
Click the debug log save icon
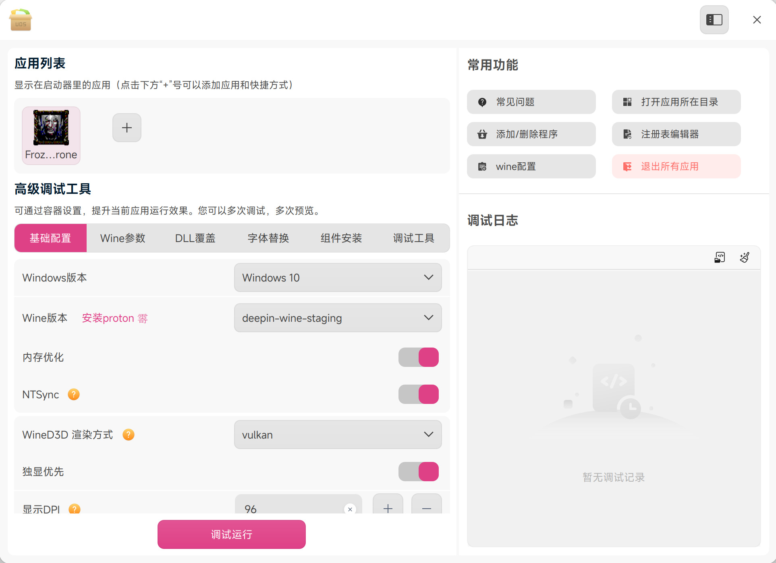click(720, 257)
